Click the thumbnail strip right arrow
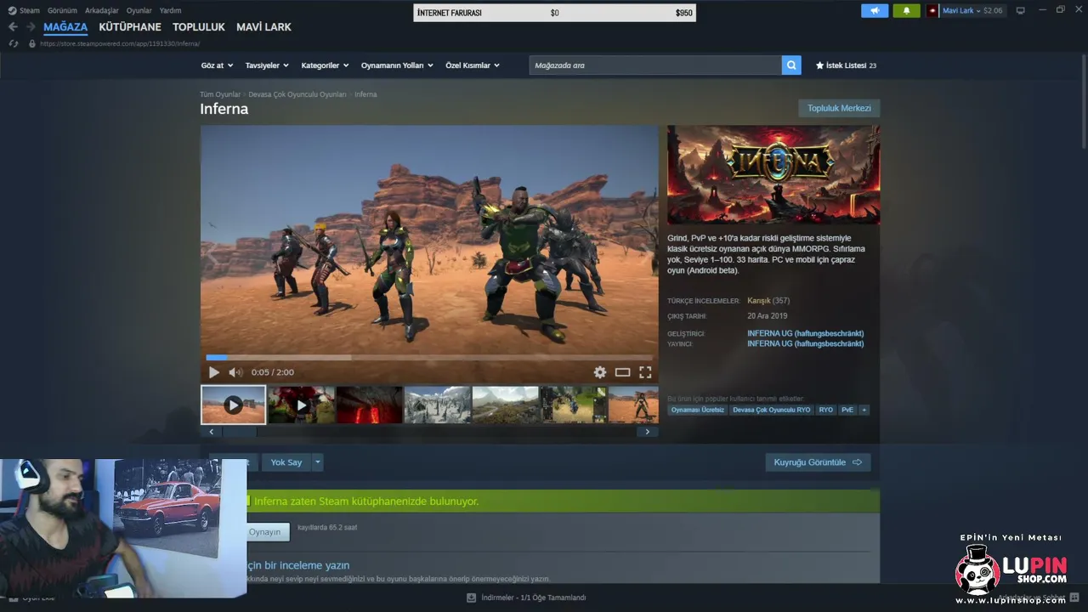The image size is (1088, 612). [x=647, y=432]
